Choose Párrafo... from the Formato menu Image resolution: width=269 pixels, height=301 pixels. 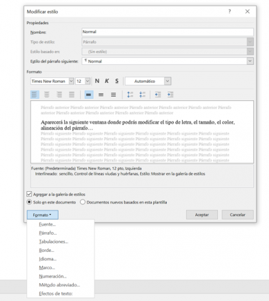(48, 233)
